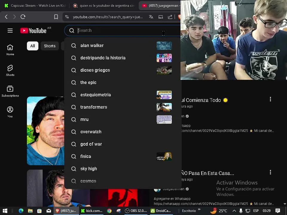The width and height of the screenshot is (287, 215).
Task: Switch to OBS 32.0 in the taskbar
Action: [136, 211]
